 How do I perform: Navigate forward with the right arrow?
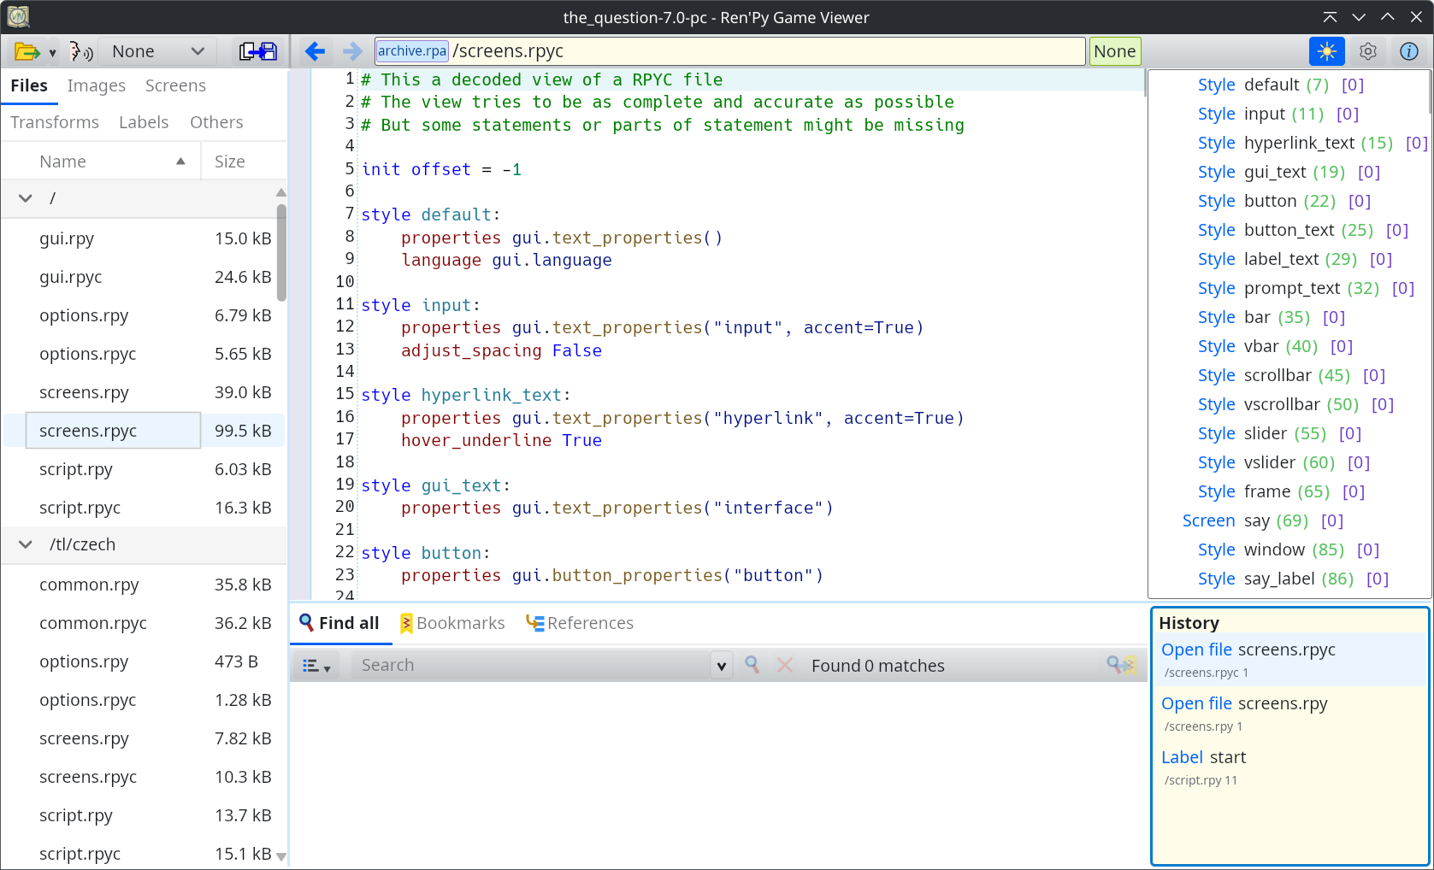click(352, 51)
